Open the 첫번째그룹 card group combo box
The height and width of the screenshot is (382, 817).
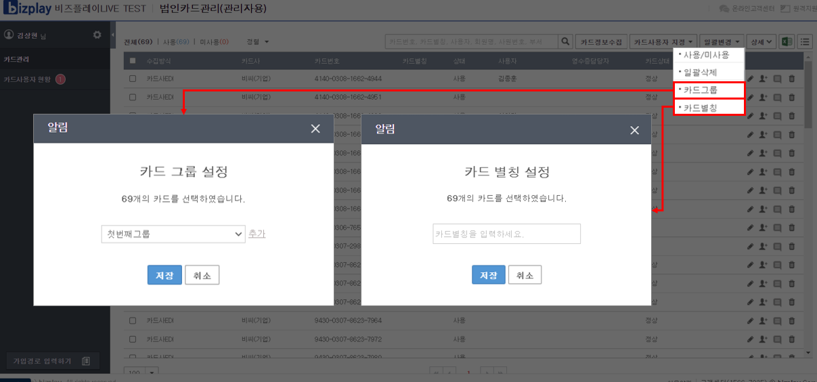pyautogui.click(x=173, y=234)
